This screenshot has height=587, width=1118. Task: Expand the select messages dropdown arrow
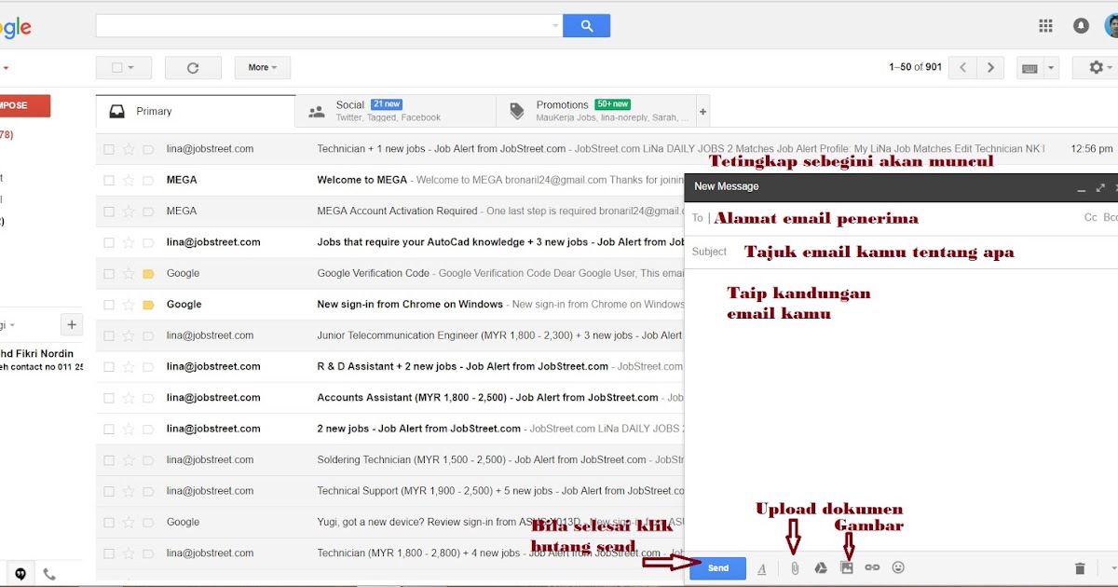click(131, 67)
